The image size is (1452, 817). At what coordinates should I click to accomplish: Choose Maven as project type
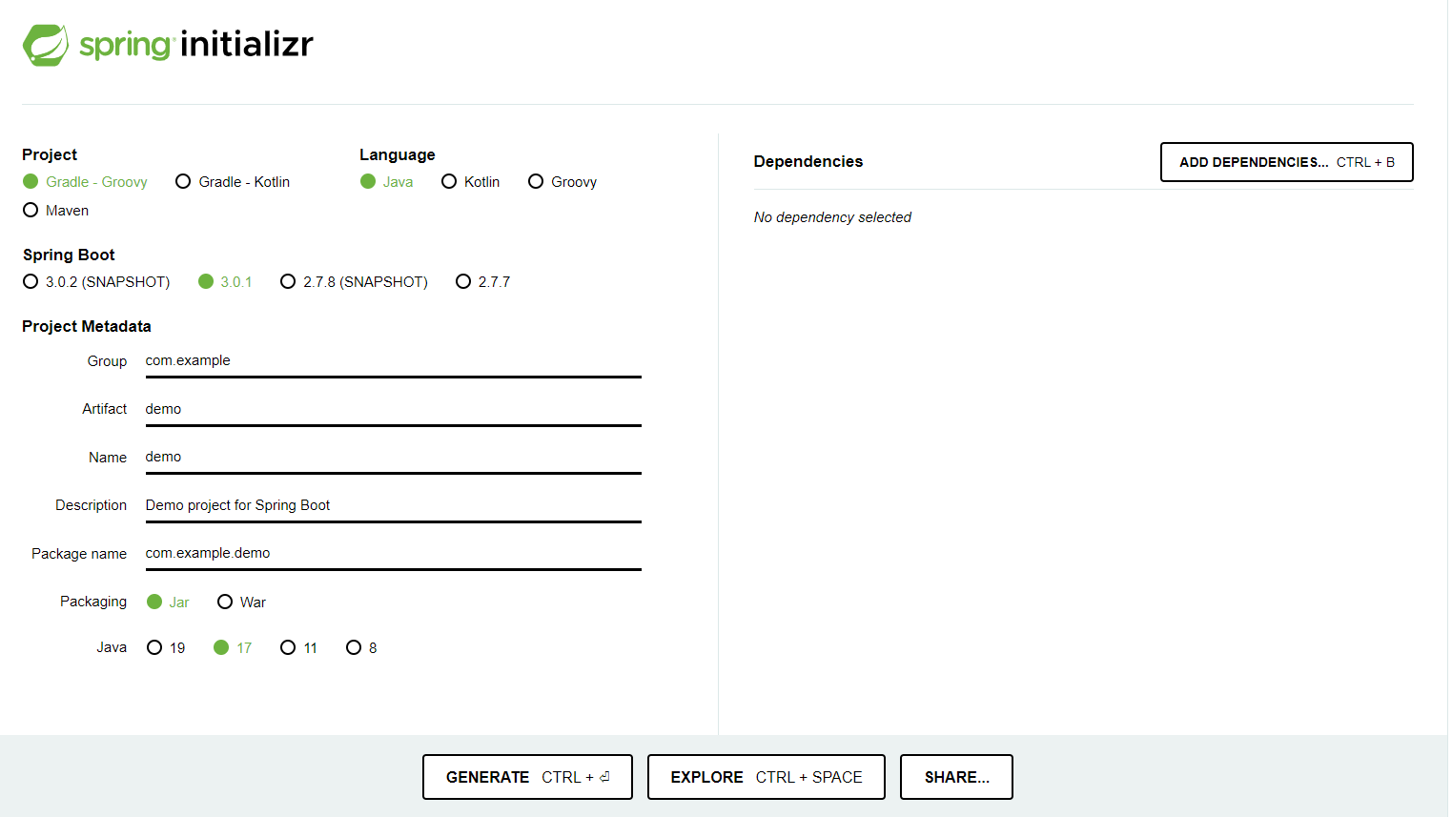coord(56,211)
